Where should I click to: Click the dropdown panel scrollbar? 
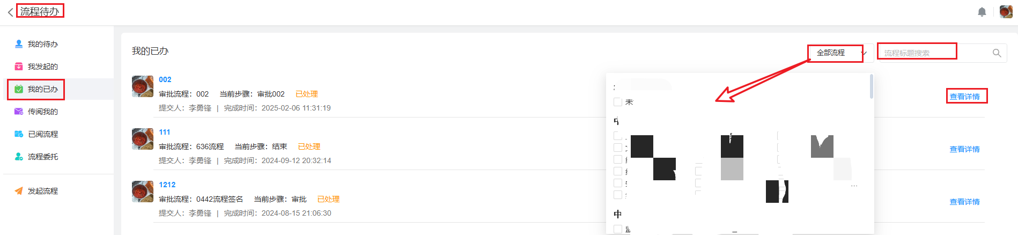(871, 86)
